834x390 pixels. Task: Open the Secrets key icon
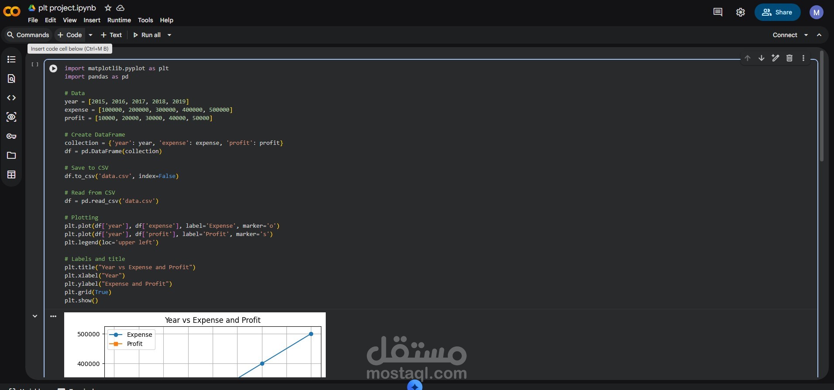coord(11,136)
